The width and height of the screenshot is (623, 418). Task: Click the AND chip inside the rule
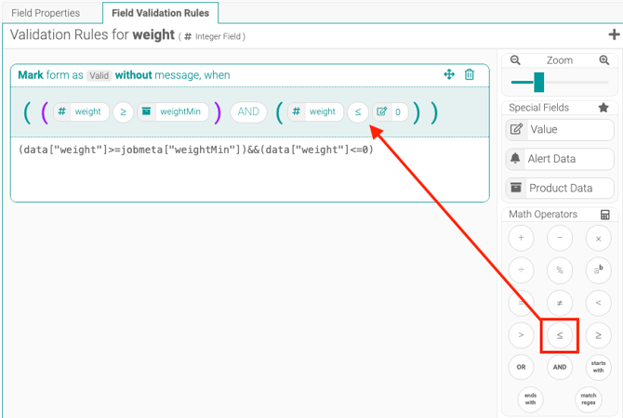[248, 111]
